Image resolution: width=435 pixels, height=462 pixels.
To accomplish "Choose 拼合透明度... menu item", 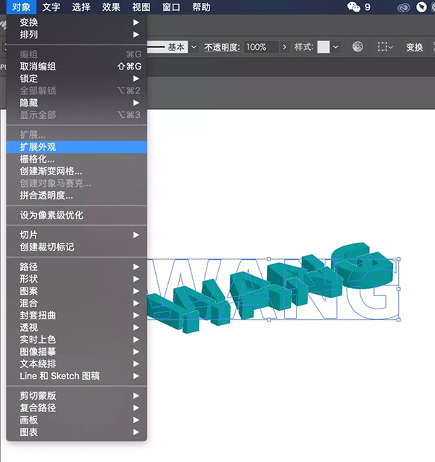I will click(76, 196).
